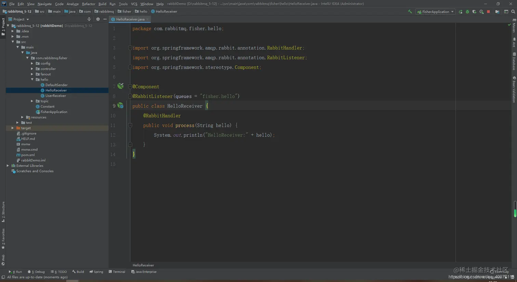
Task: Expand the controller package
Action: click(32, 69)
